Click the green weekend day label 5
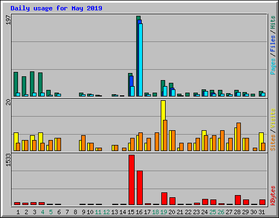 [51, 212]
